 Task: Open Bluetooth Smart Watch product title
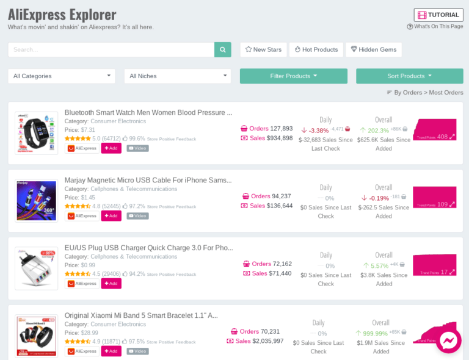pyautogui.click(x=148, y=113)
